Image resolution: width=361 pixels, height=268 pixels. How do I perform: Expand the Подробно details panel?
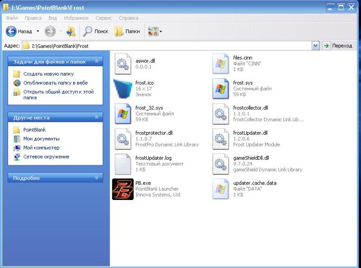96,178
